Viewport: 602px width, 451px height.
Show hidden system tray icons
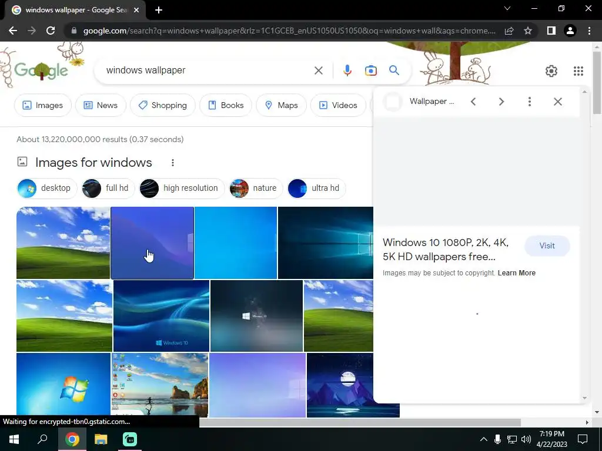click(x=484, y=439)
